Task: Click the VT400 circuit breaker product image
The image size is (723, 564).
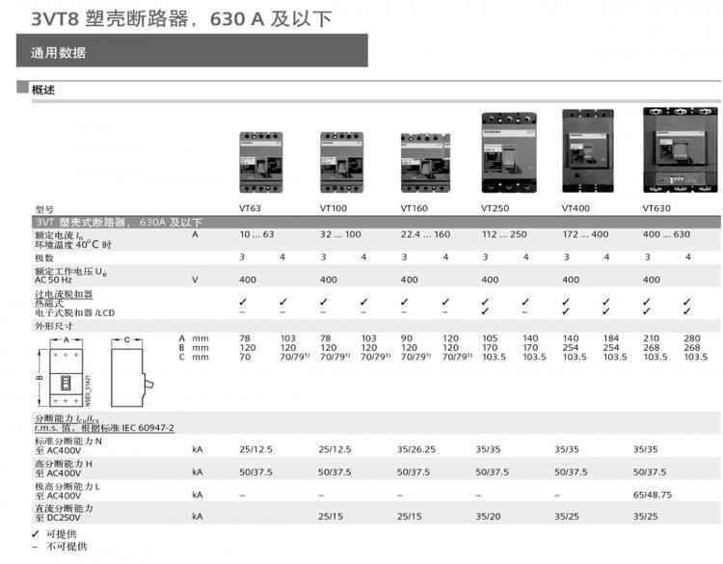Action: (x=588, y=150)
